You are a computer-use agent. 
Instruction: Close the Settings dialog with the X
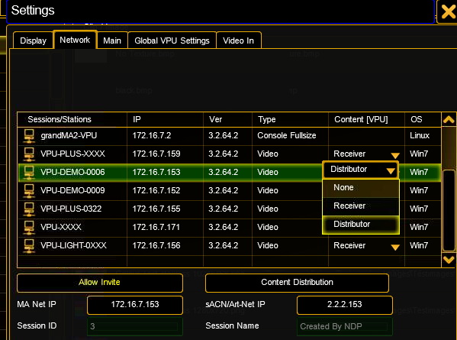click(448, 11)
